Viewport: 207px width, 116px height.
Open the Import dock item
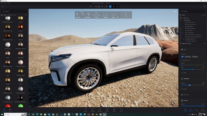pyautogui.click(x=86, y=110)
